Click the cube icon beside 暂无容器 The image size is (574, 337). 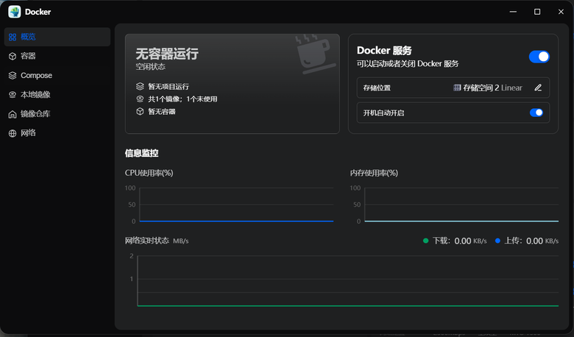click(x=140, y=111)
